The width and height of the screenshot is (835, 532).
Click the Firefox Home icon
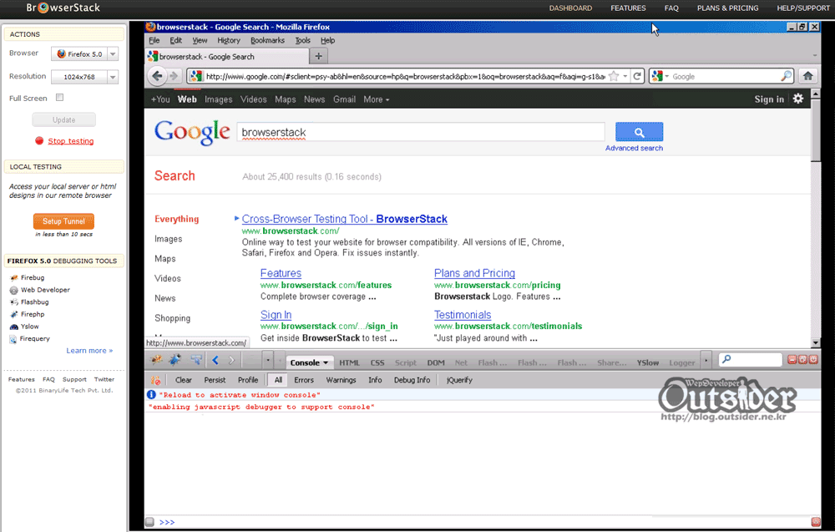click(807, 76)
